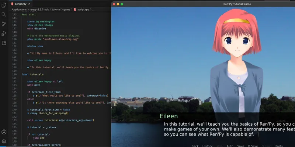Click Save in the game quick menu

(x=240, y=146)
